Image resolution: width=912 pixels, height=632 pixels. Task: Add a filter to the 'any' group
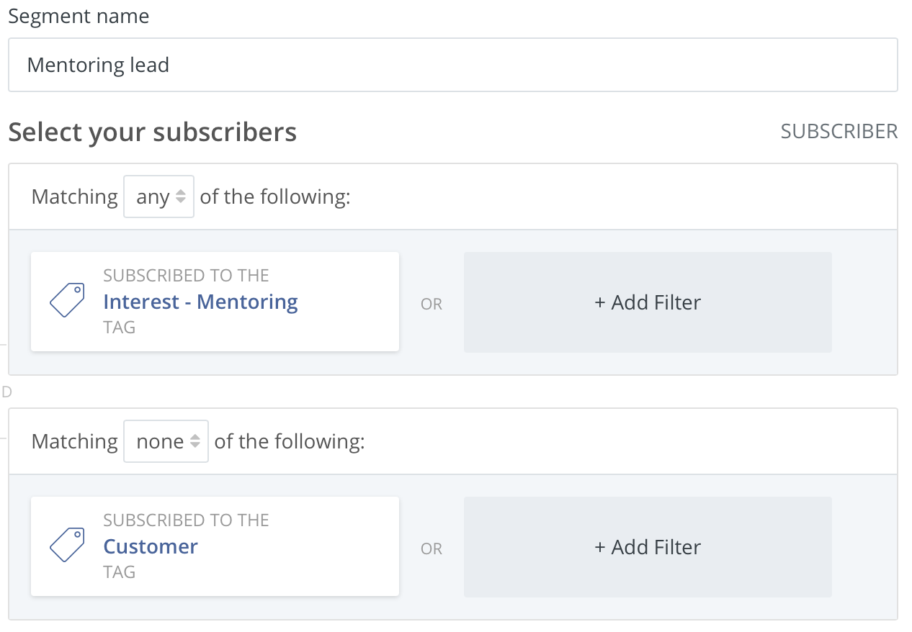tap(647, 302)
